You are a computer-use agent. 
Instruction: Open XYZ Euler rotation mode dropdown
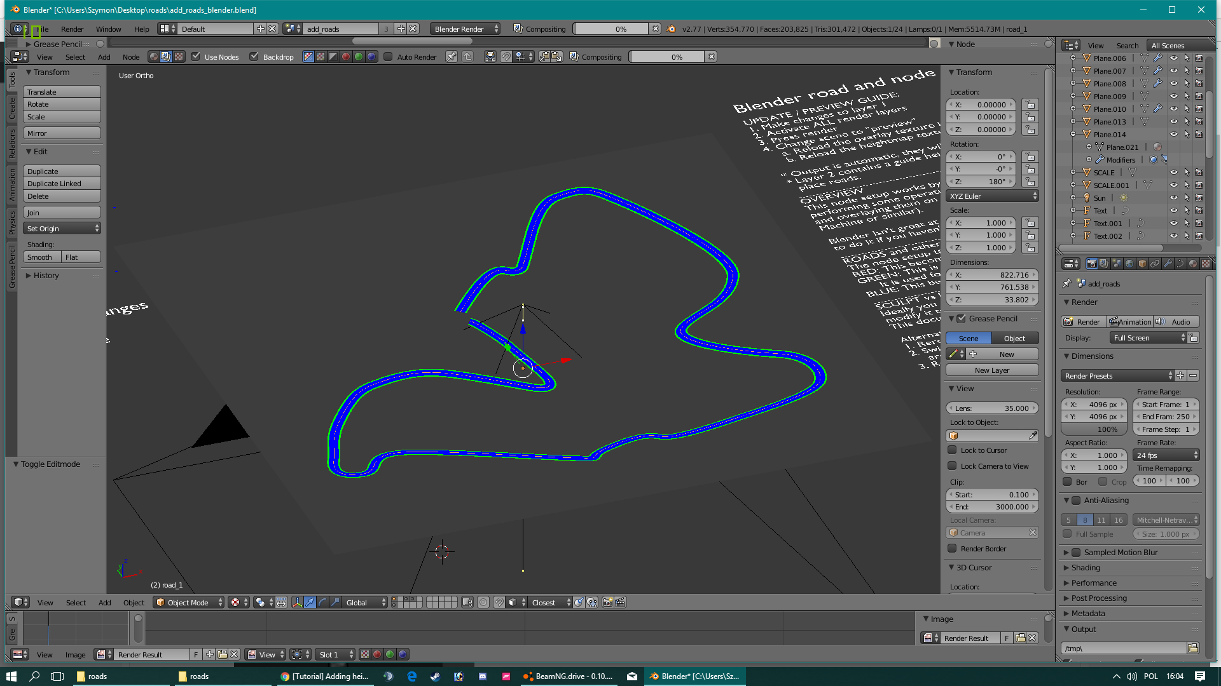992,196
